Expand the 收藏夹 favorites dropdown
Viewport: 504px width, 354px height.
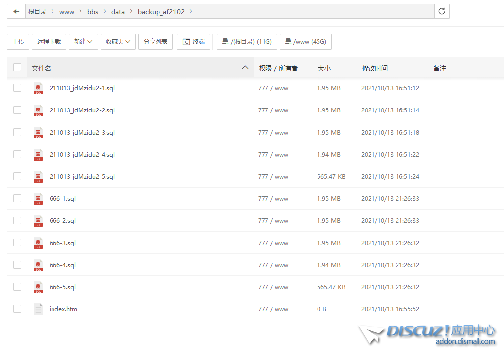(x=118, y=42)
